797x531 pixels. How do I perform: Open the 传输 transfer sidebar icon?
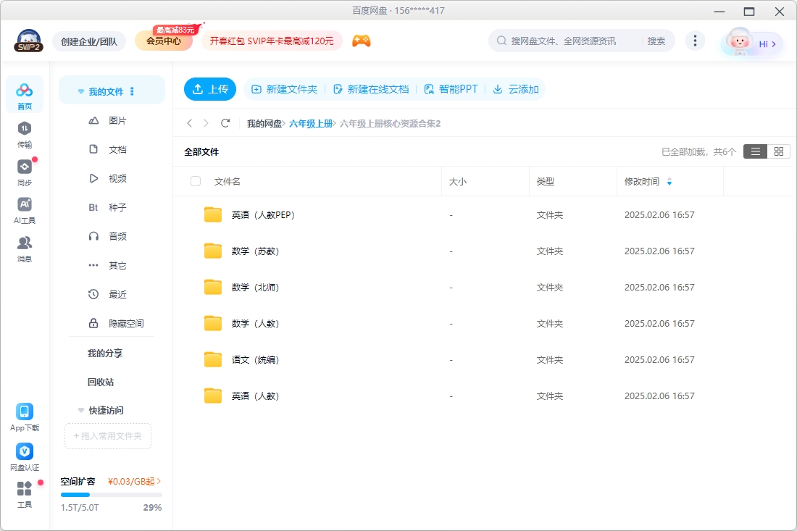click(25, 134)
